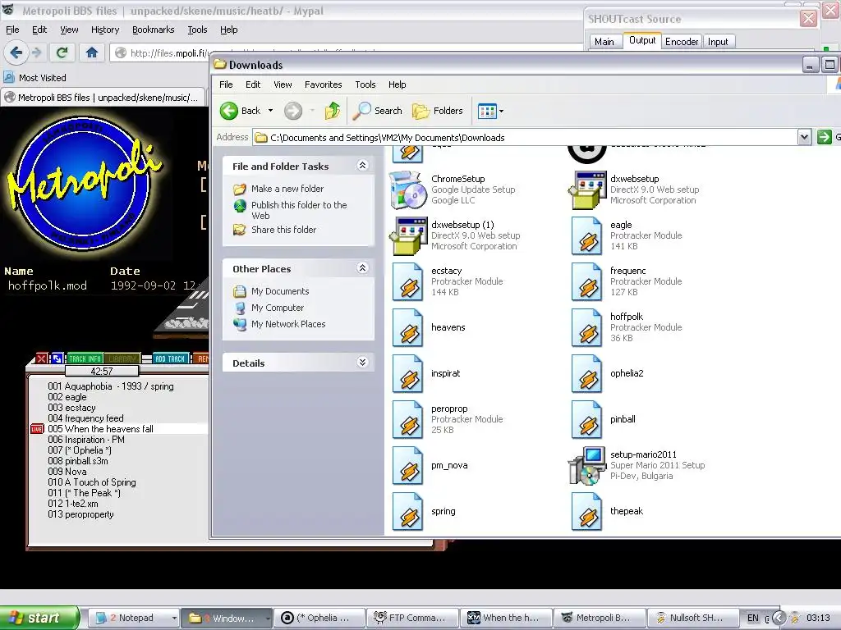
Task: Select the dxwebsetup (1) file icon
Action: pyautogui.click(x=407, y=235)
